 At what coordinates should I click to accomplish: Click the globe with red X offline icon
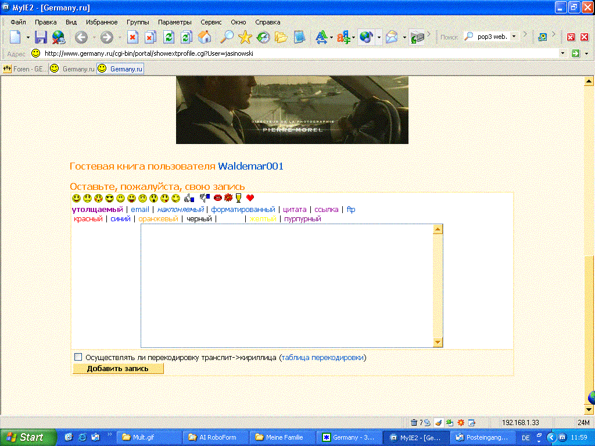(59, 37)
